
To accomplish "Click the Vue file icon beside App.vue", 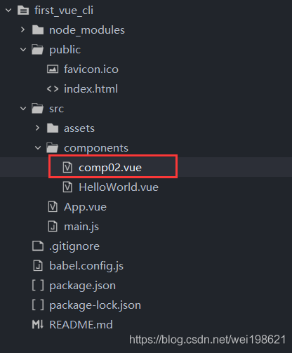I will click(x=53, y=207).
